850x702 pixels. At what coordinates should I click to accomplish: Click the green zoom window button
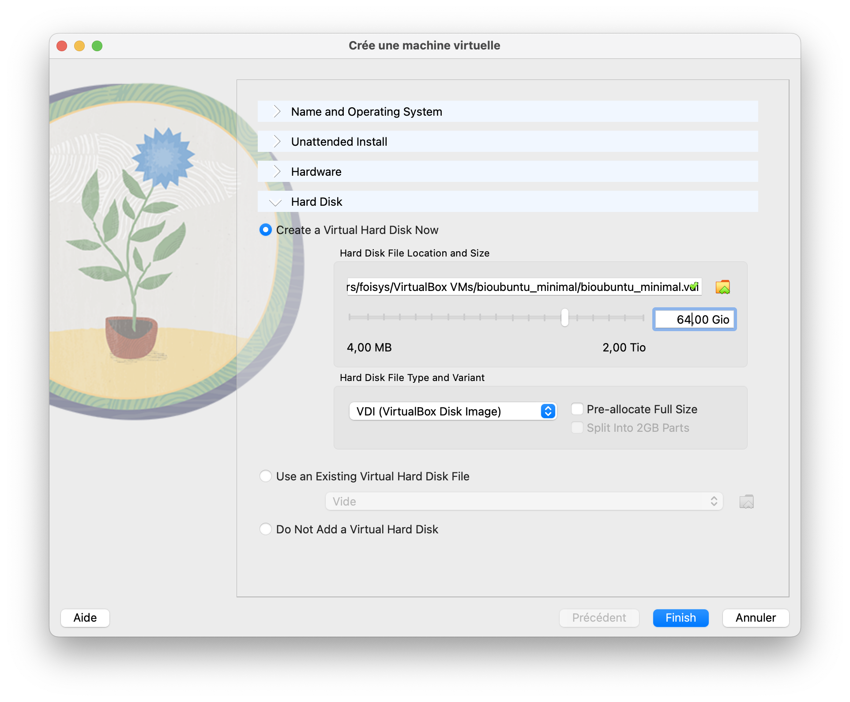click(x=97, y=46)
